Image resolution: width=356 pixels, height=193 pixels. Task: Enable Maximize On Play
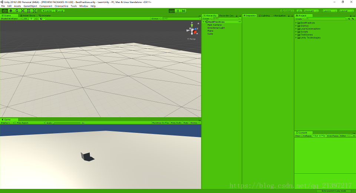pyautogui.click(x=161, y=123)
